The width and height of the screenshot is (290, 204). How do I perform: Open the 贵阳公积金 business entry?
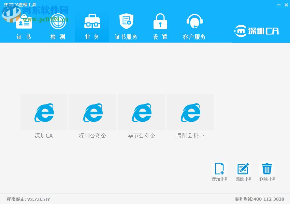tap(190, 112)
